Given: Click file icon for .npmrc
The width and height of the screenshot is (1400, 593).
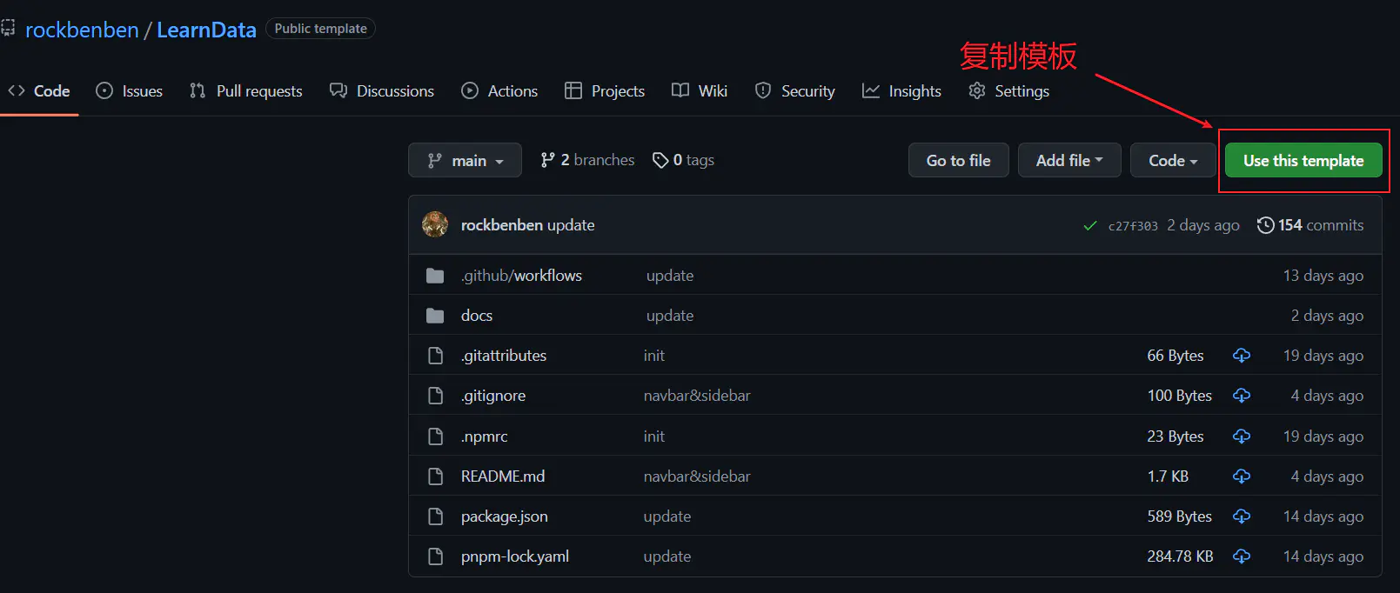Looking at the screenshot, I should coord(435,436).
